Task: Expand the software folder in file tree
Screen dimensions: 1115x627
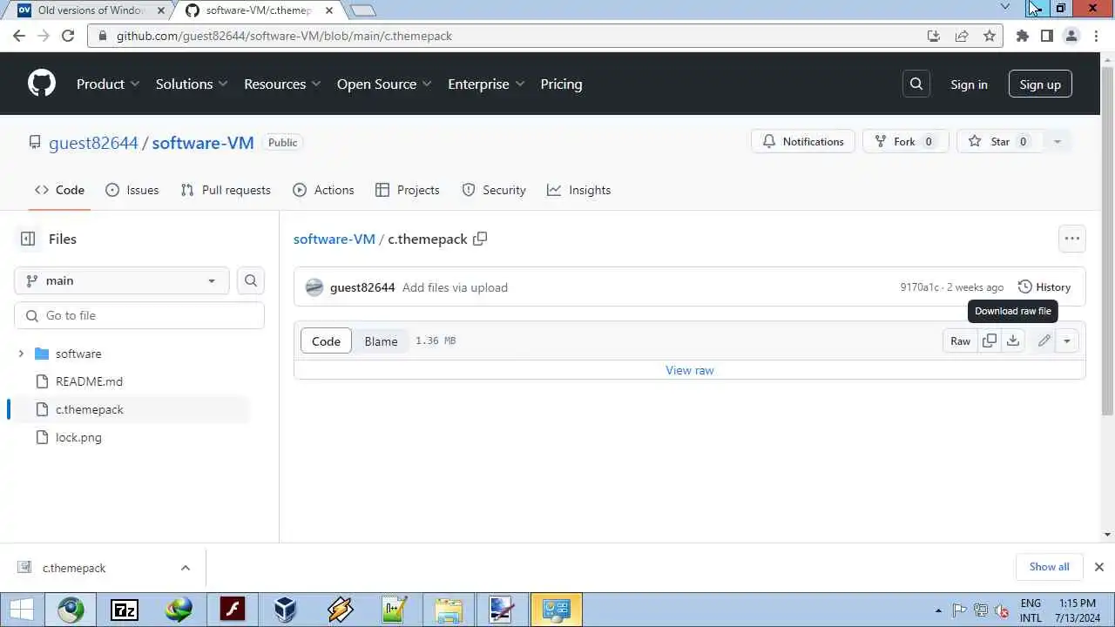Action: [21, 354]
